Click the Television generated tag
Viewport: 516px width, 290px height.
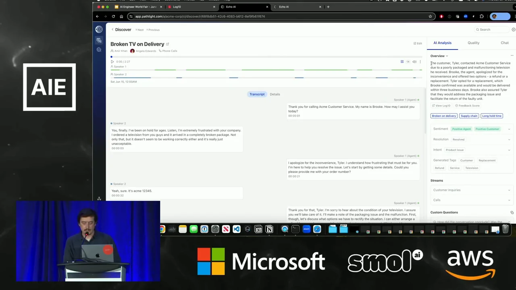coord(472,168)
